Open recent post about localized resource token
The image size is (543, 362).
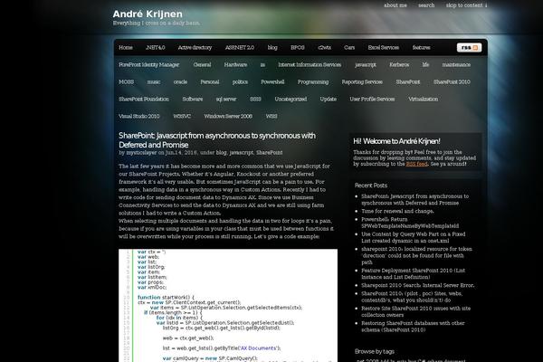click(x=416, y=255)
